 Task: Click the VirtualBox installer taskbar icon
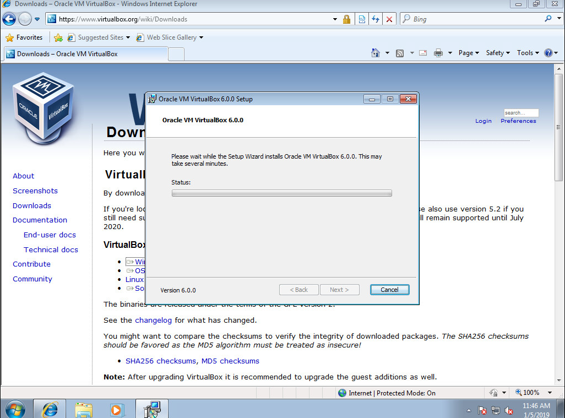click(151, 409)
